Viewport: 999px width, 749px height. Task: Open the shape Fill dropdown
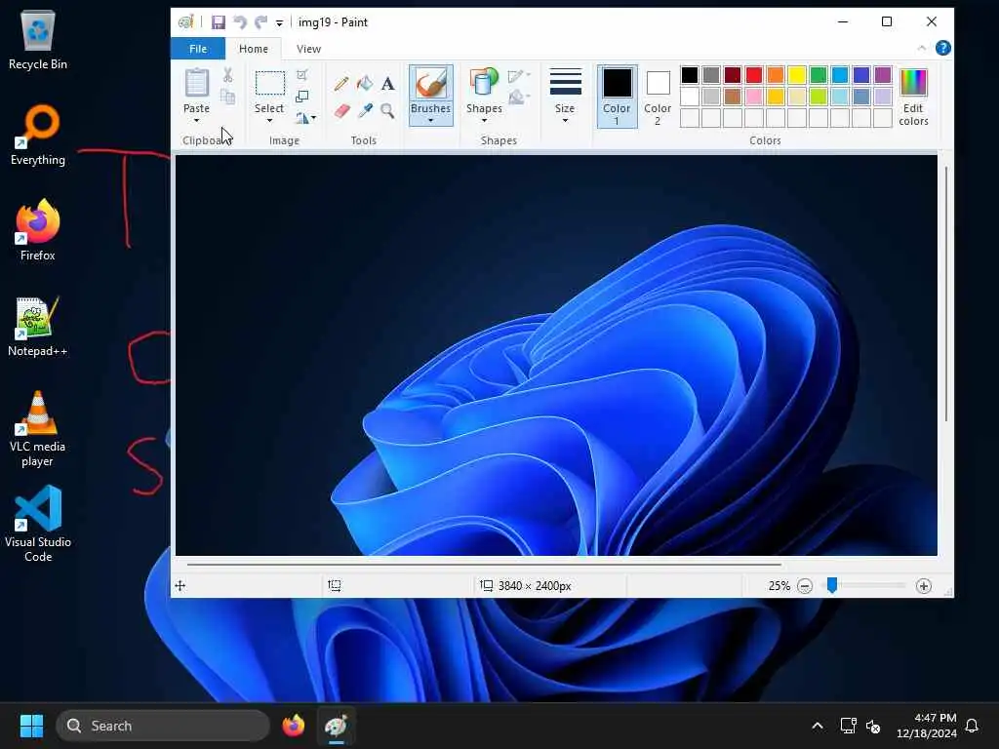[519, 97]
